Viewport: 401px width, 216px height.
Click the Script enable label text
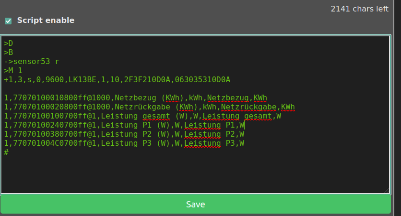46,21
